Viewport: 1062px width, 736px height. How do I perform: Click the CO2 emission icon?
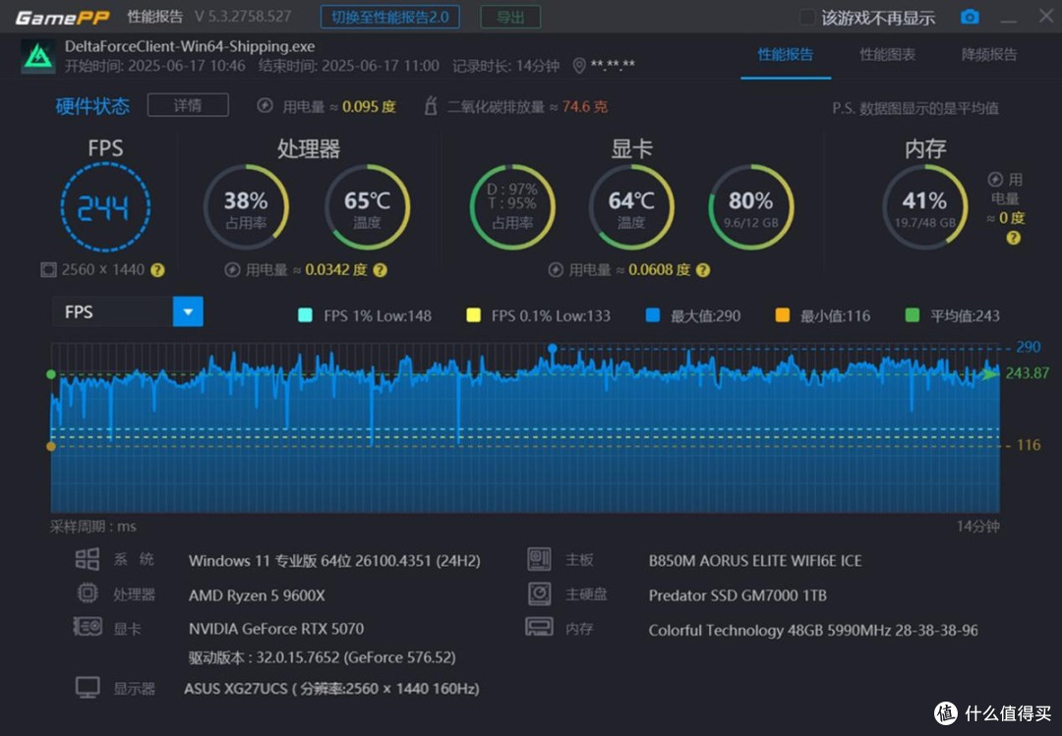[431, 105]
